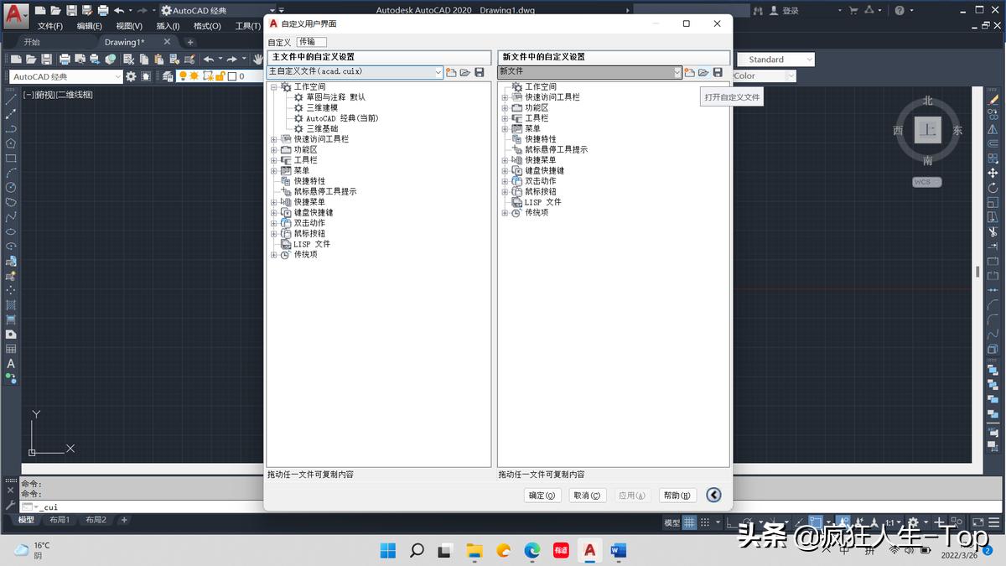Save the new customization file
Image resolution: width=1006 pixels, height=566 pixels.
(718, 72)
